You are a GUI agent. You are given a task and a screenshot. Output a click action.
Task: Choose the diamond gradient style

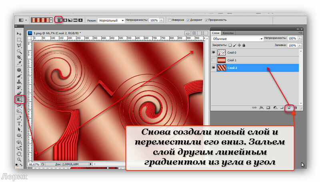pos(81,20)
